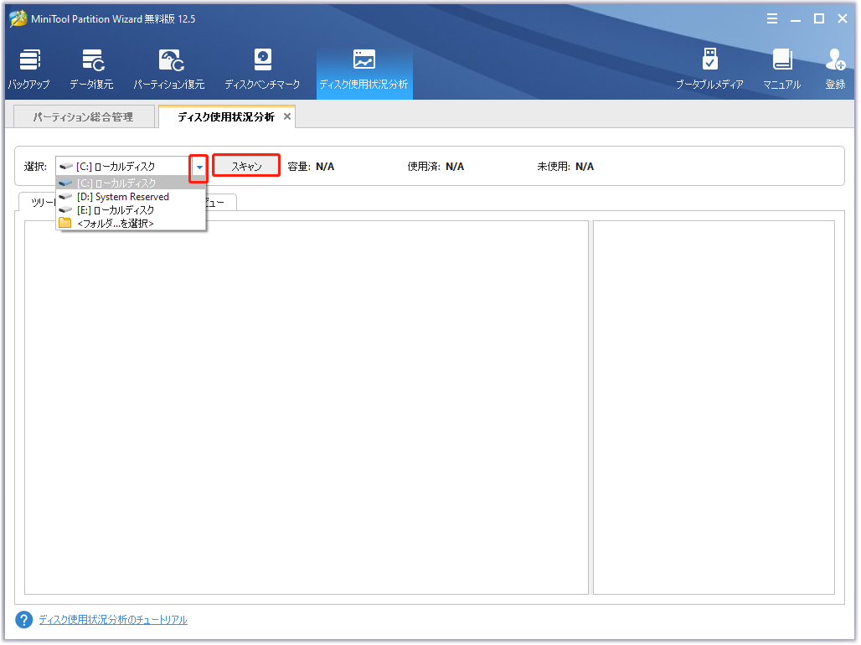Launch データ復元 (Data Recovery)

pos(91,70)
